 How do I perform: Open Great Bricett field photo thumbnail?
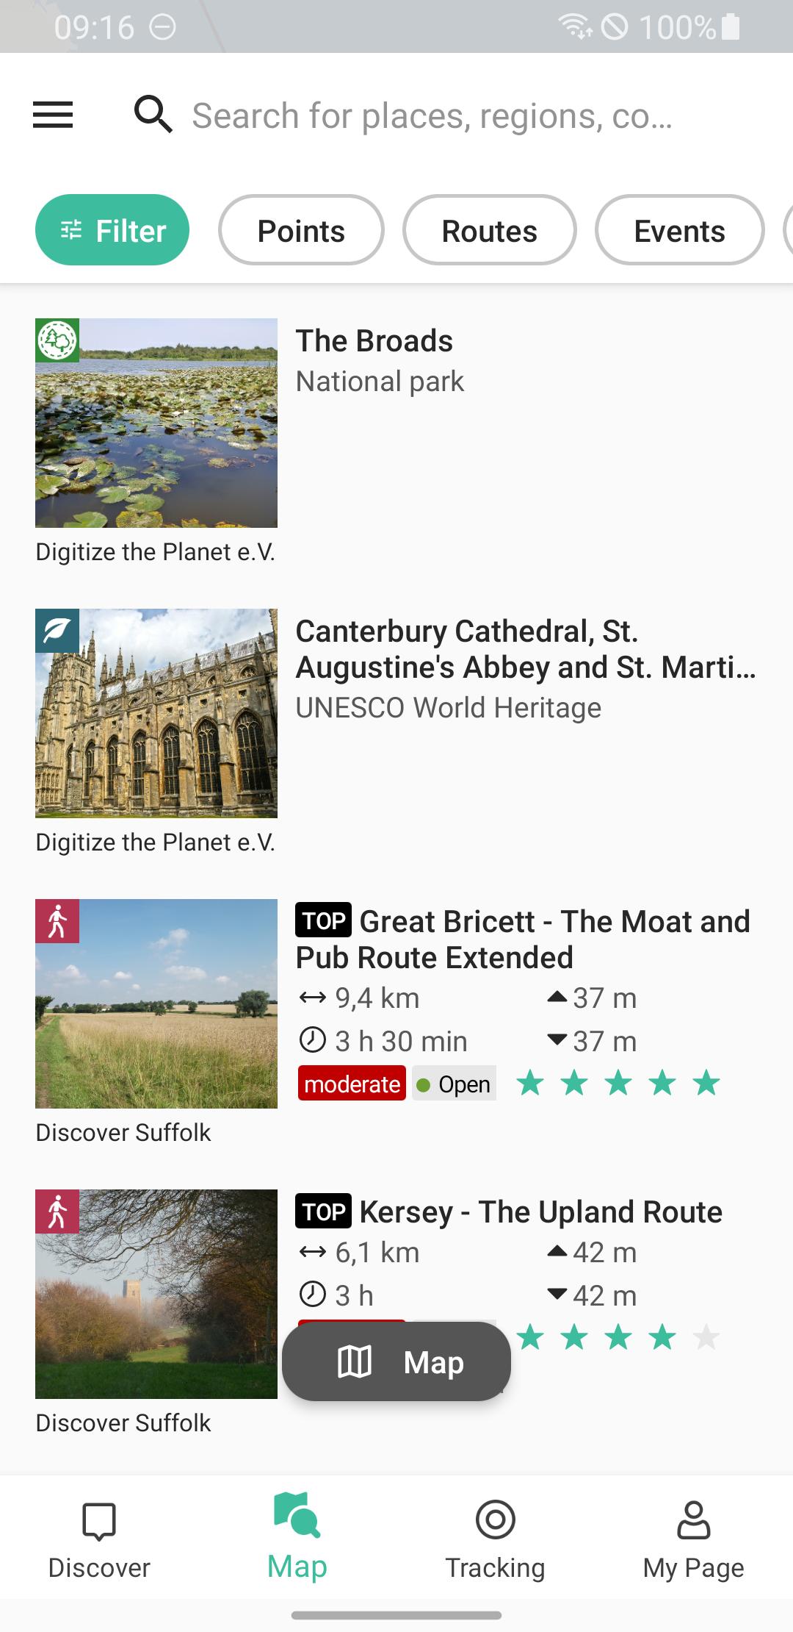[156, 1003]
